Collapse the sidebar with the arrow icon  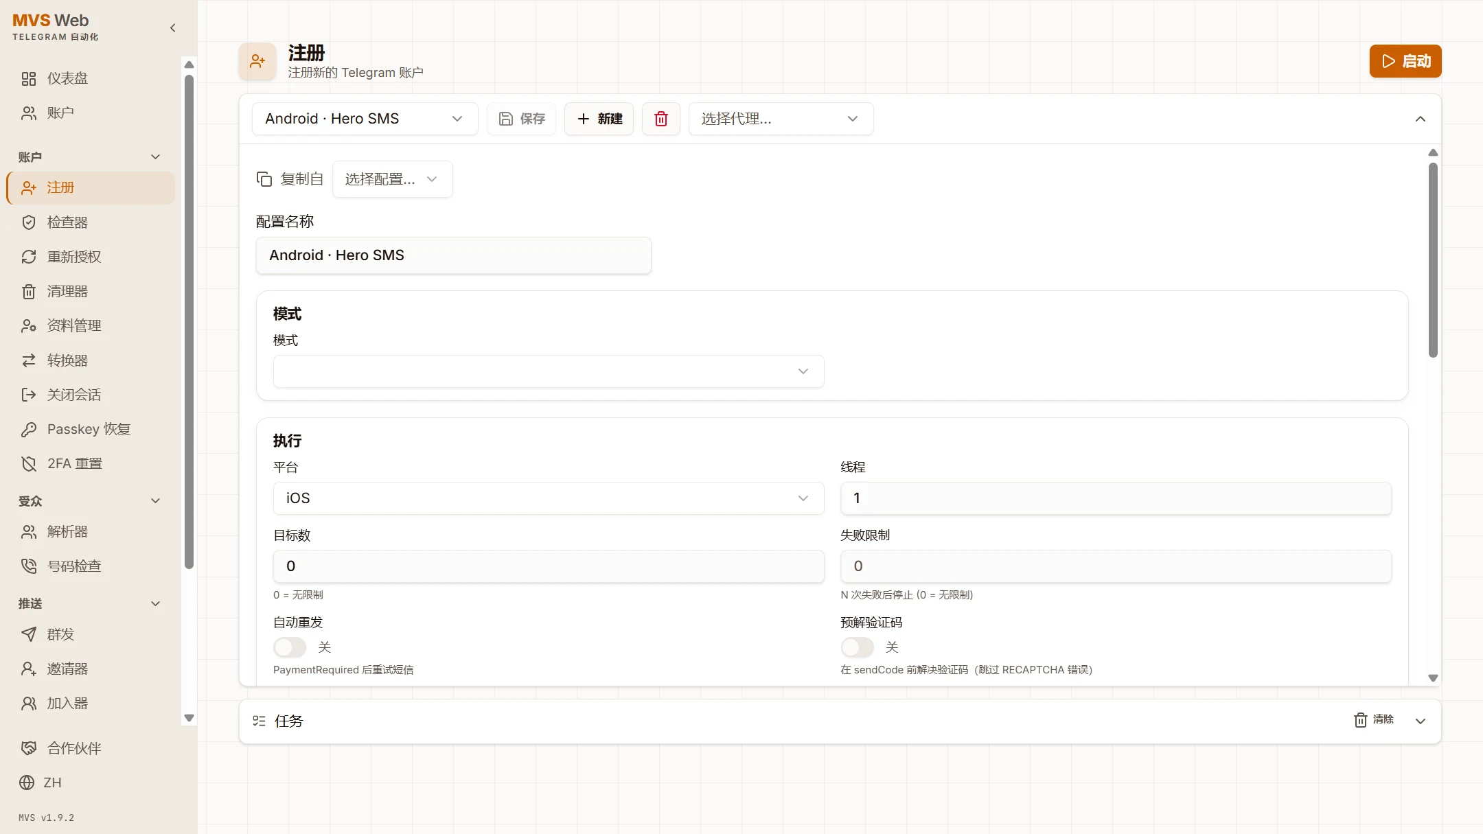[x=172, y=28]
